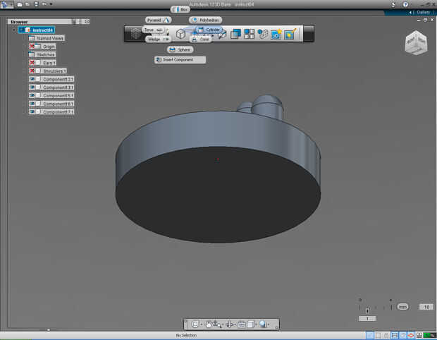This screenshot has height=340, width=437.
Task: Toggle visibility of Ears:1 component
Action: (32, 63)
